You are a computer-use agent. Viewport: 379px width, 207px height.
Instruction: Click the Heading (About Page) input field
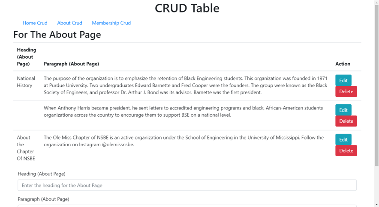(187, 185)
